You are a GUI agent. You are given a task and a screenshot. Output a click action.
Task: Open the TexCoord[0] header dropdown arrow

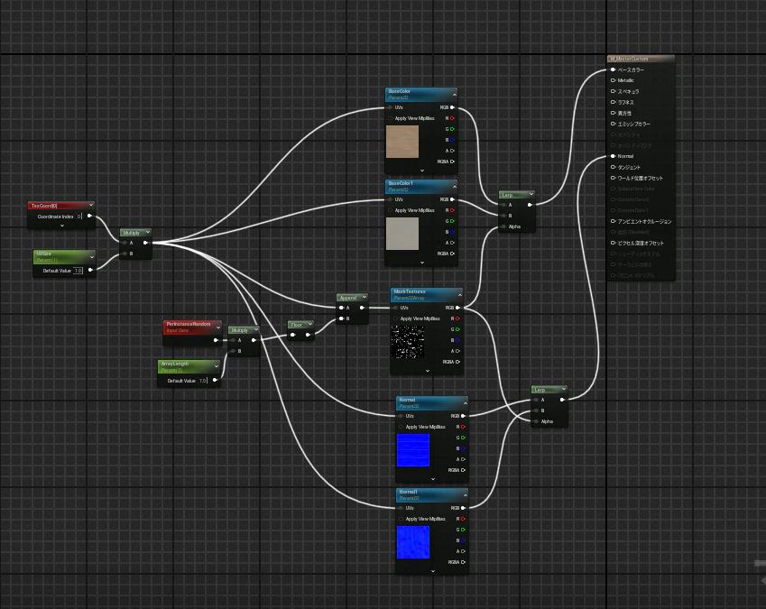(91, 205)
